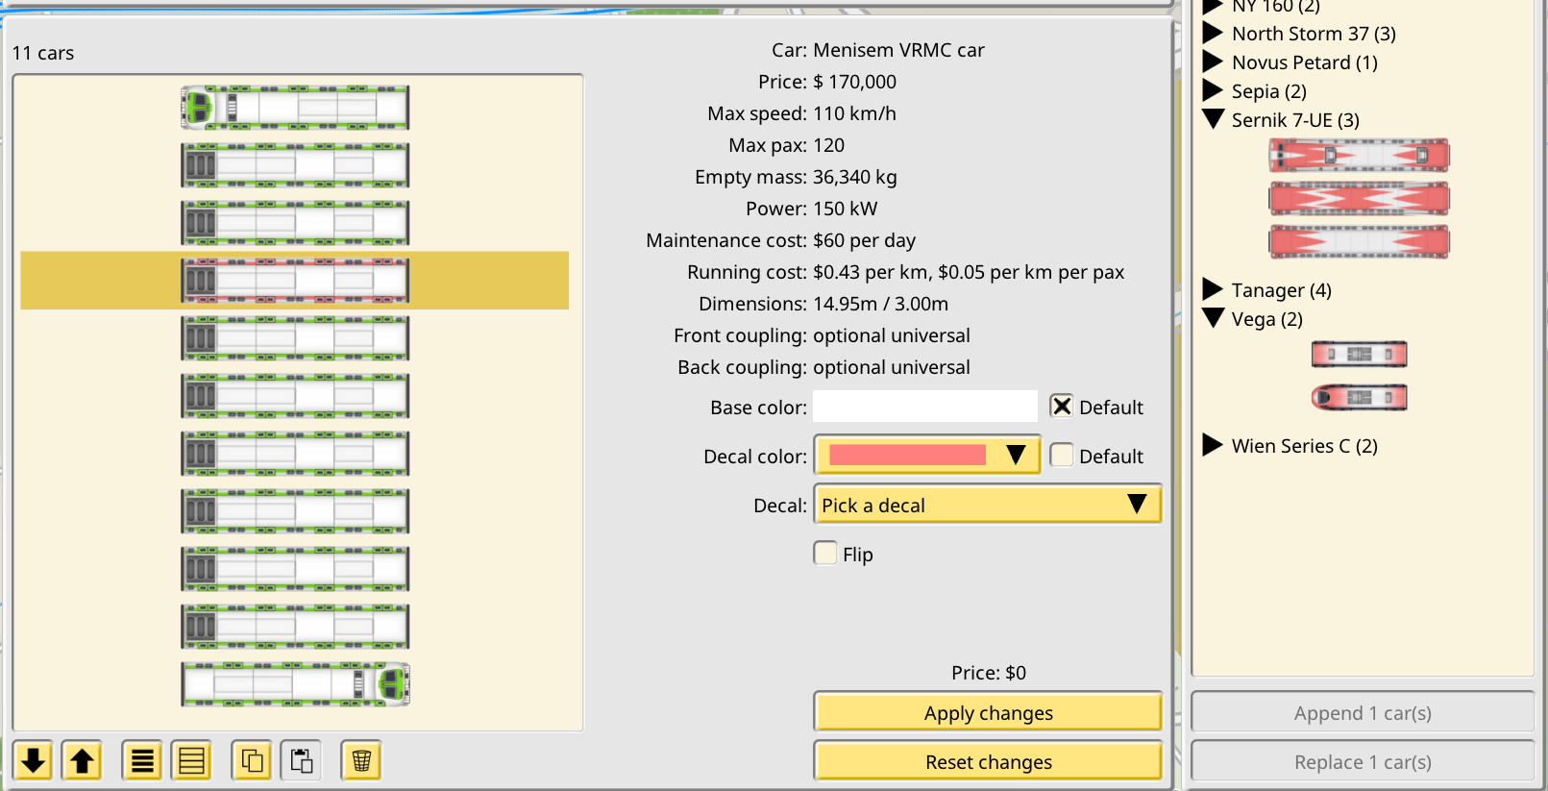Image resolution: width=1548 pixels, height=791 pixels.
Task: Uncheck the Base color Default checkbox
Action: pyautogui.click(x=1062, y=407)
